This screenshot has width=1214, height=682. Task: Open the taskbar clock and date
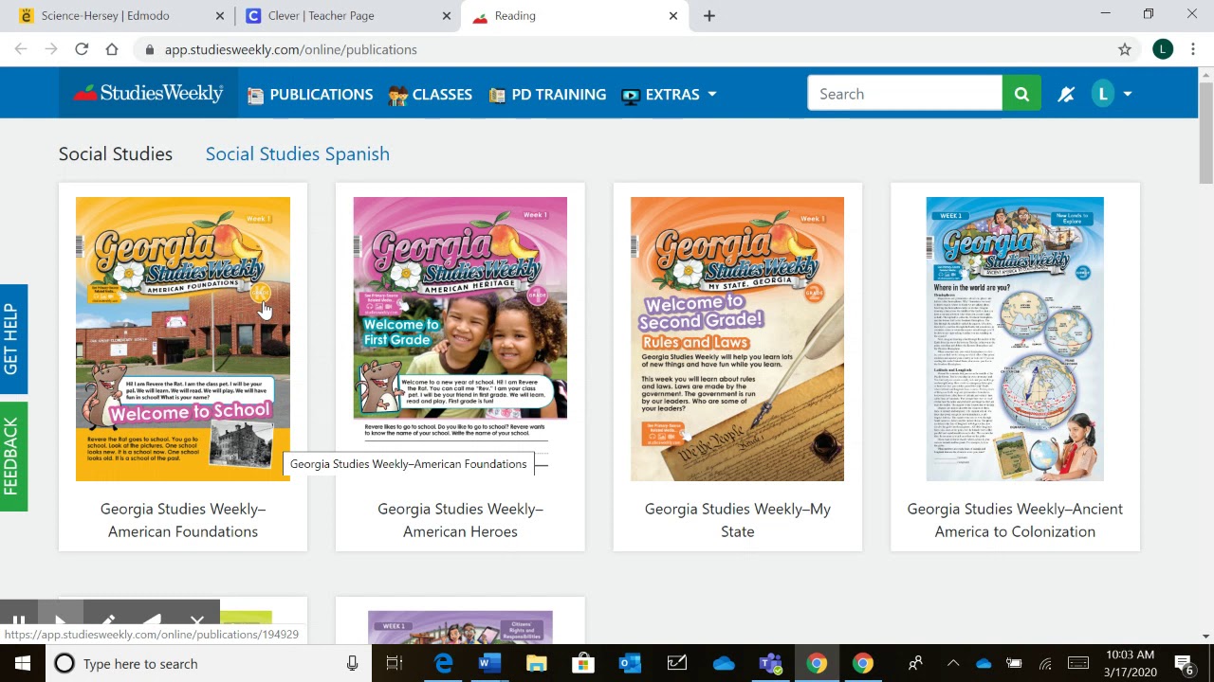point(1130,663)
